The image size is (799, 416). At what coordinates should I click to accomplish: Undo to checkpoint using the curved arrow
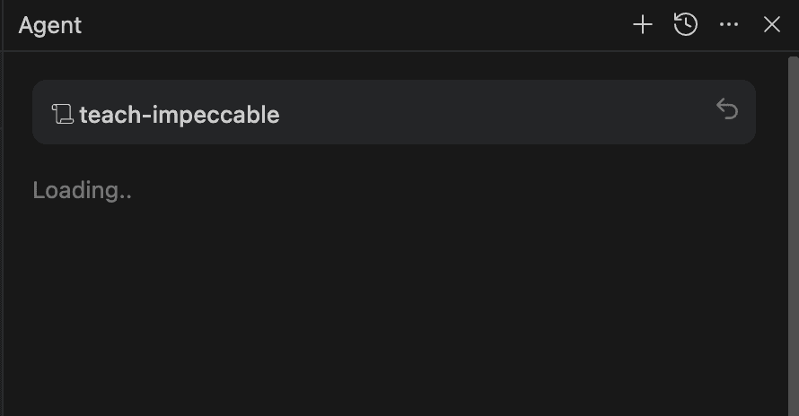point(727,109)
